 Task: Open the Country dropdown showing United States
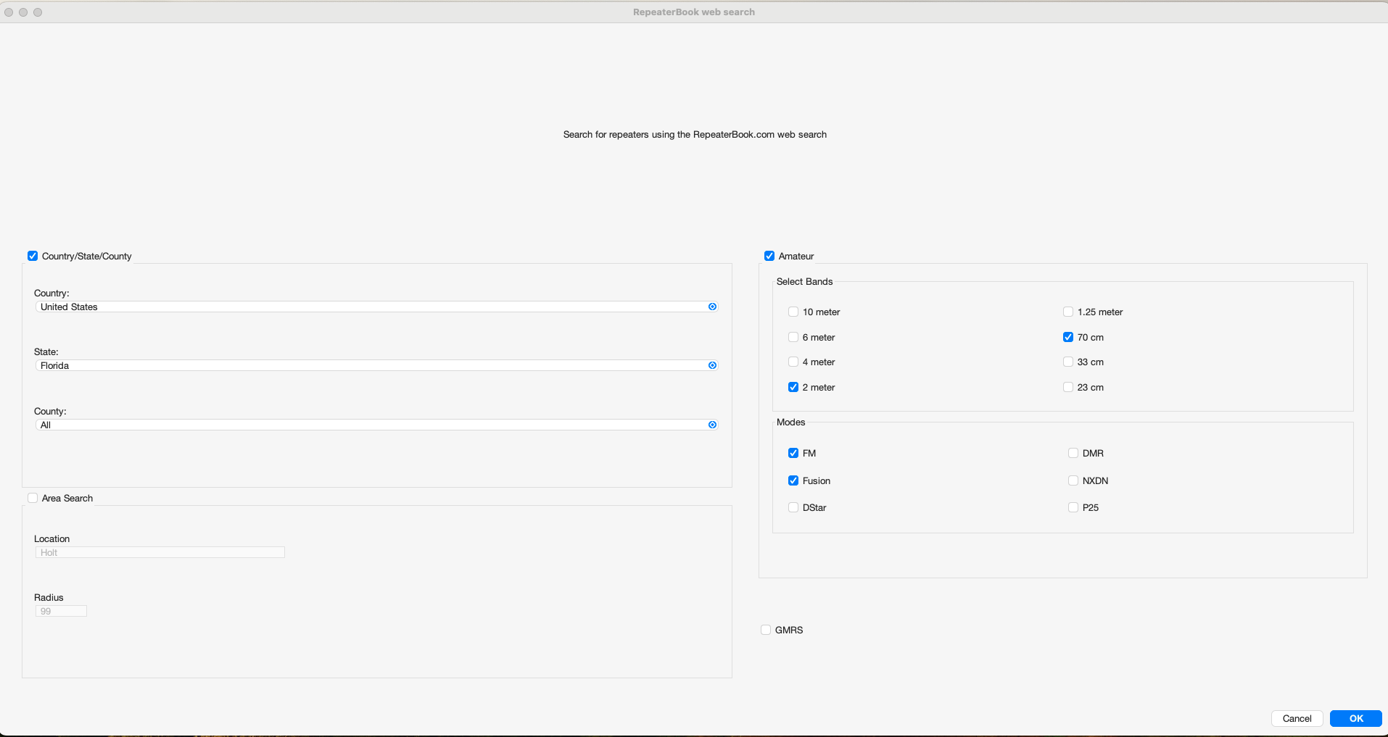click(377, 307)
